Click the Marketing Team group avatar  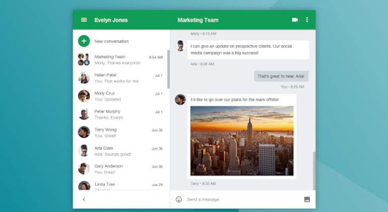(x=84, y=60)
